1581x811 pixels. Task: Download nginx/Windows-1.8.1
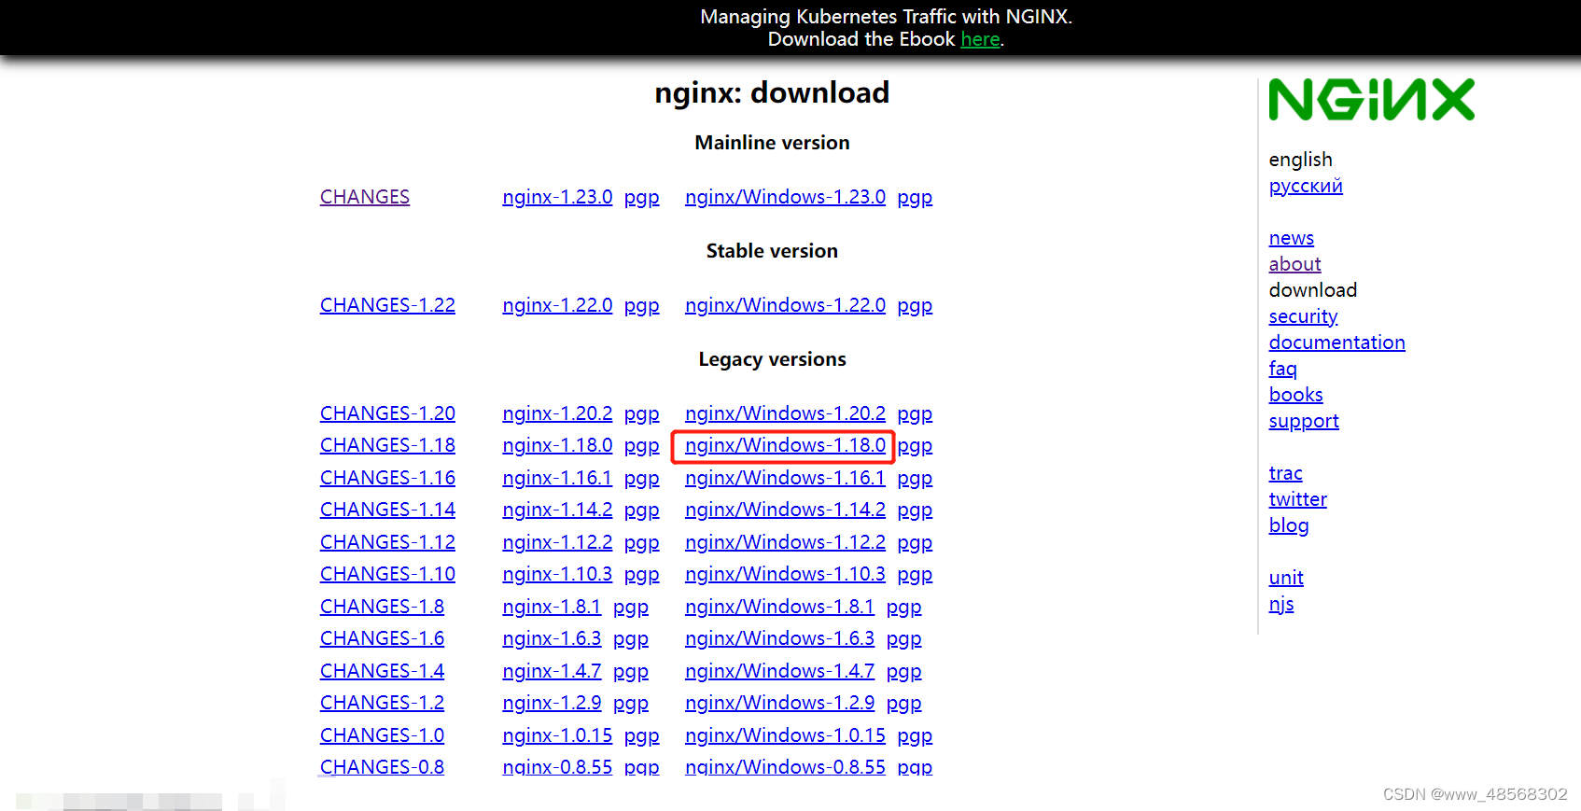click(x=779, y=607)
